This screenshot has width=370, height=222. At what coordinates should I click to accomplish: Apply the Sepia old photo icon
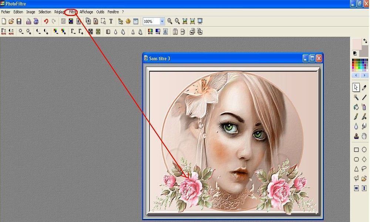pyautogui.click(x=98, y=31)
